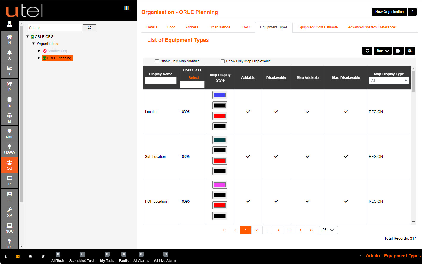
Task: Export the equipment types table
Action: (x=398, y=51)
